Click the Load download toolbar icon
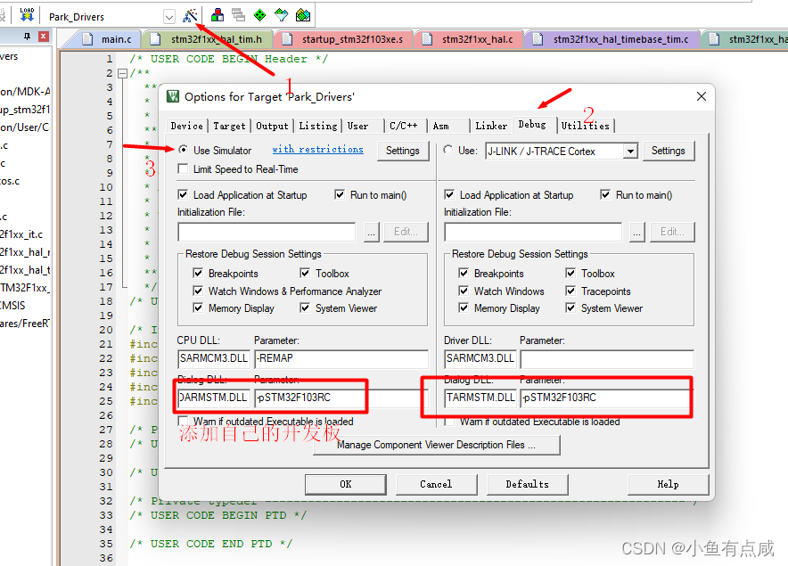Viewport: 788px width, 566px height. coord(27,15)
